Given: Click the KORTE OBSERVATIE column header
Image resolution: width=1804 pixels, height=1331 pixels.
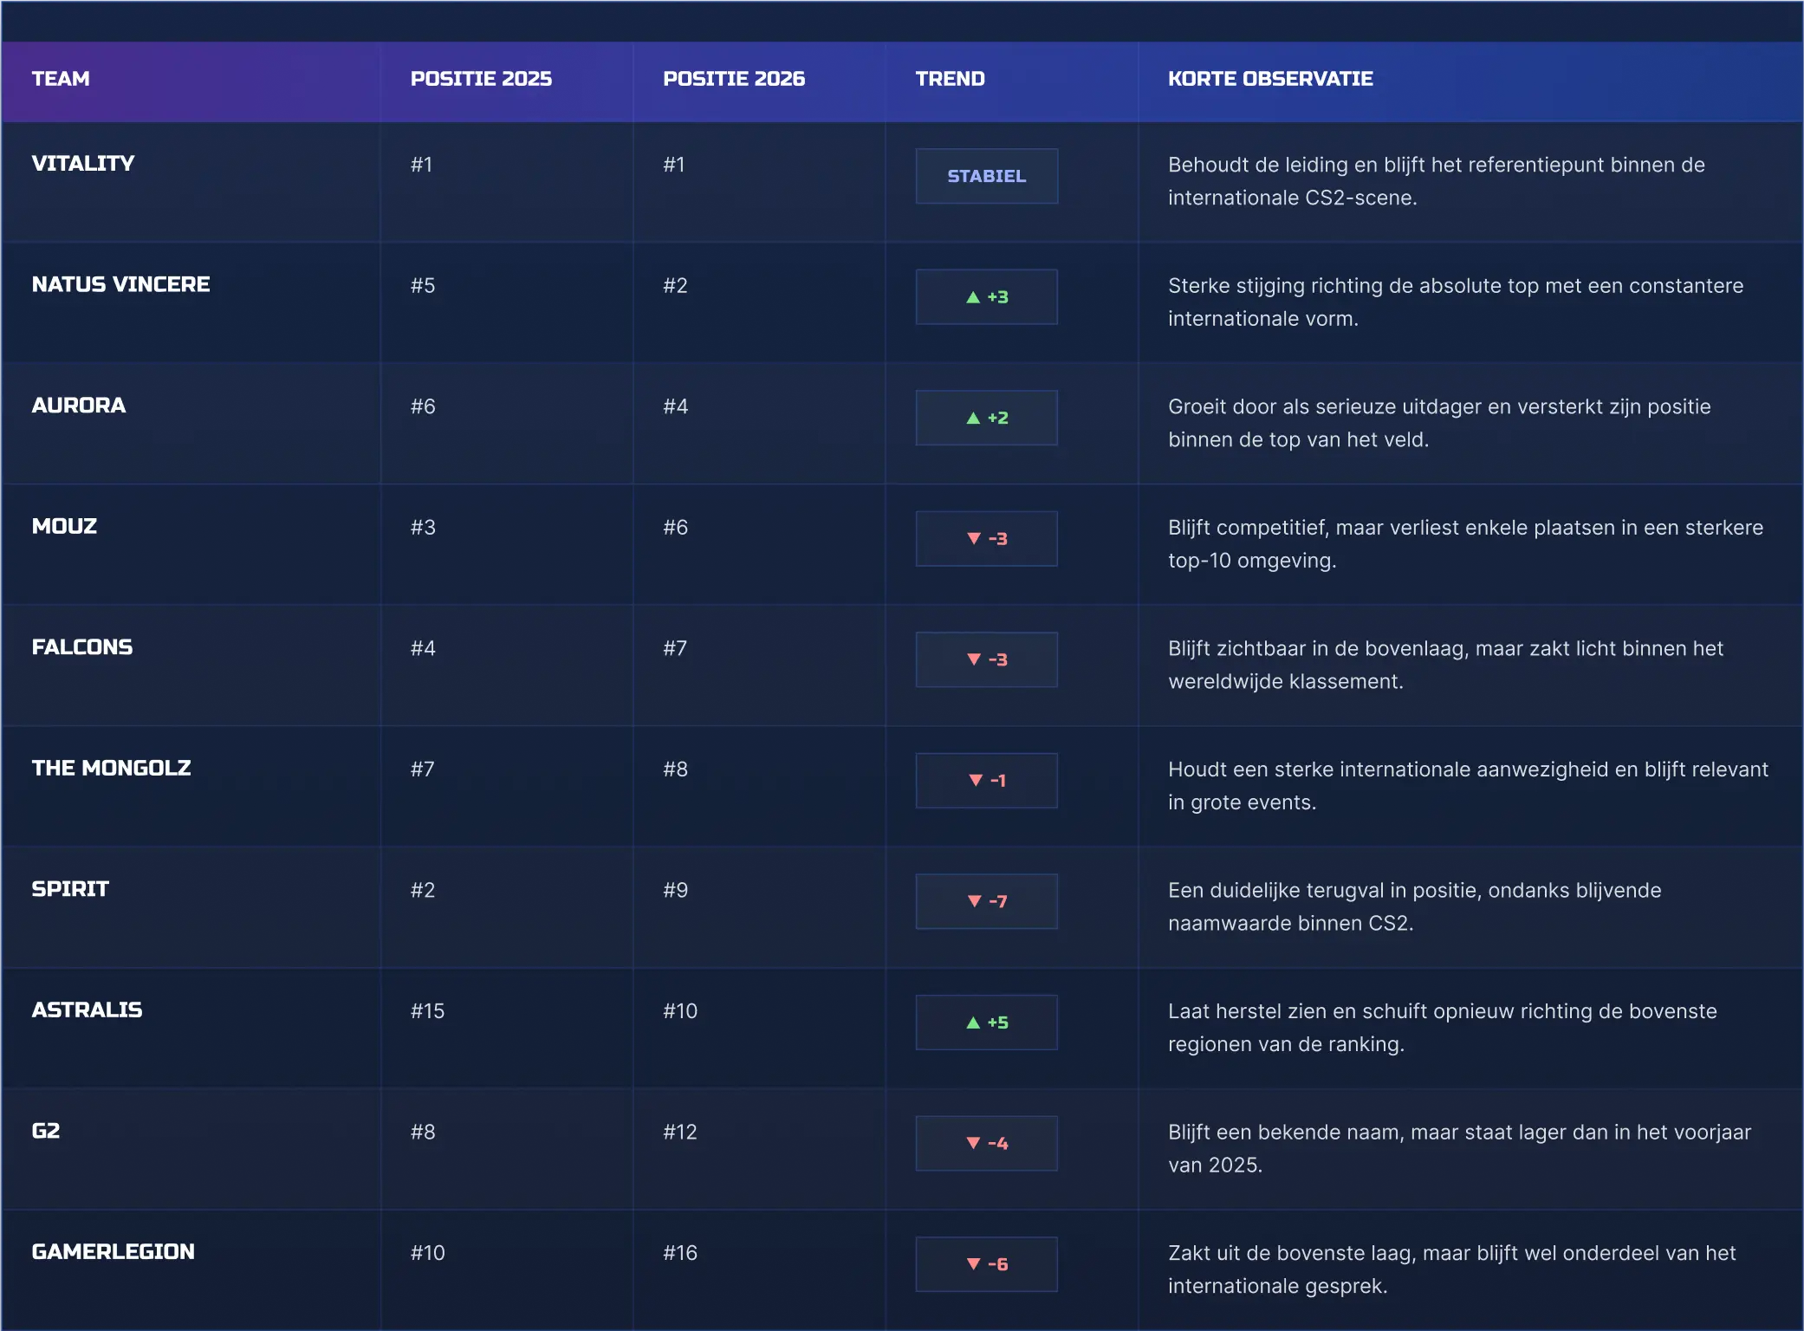Looking at the screenshot, I should pyautogui.click(x=1270, y=79).
